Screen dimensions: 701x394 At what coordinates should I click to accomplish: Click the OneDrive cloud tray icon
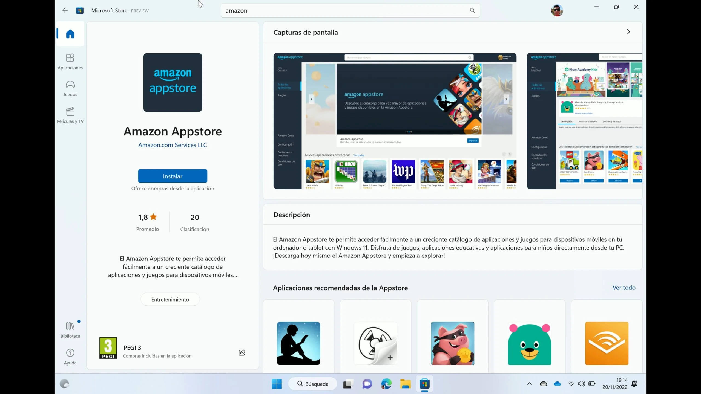(x=557, y=384)
